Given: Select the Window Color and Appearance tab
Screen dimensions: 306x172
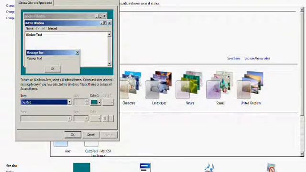Looking at the screenshot, I should (35, 3).
